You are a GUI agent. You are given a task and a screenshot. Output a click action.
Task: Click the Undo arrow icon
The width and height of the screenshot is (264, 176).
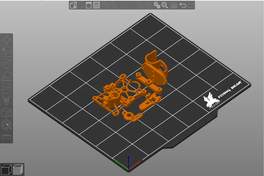point(183,5)
